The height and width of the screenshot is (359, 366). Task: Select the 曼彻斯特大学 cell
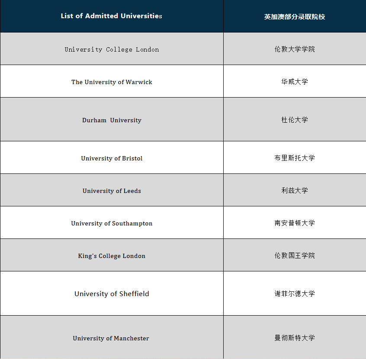point(295,338)
